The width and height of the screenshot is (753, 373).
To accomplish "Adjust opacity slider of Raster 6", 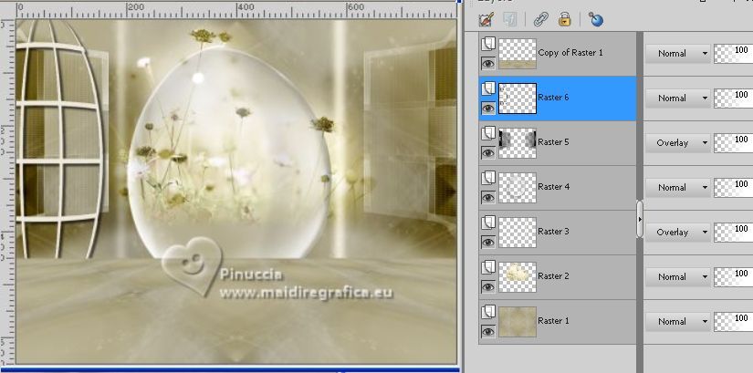I will pos(733,98).
